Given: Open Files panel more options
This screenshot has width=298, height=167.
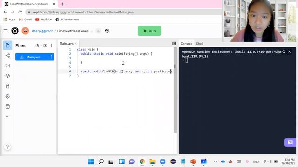Looking at the screenshot, I should tap(52, 45).
